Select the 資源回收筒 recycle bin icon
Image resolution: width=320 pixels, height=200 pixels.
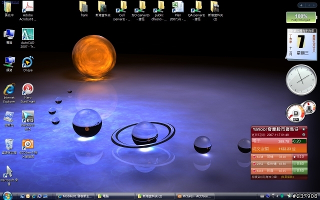(x=9, y=146)
